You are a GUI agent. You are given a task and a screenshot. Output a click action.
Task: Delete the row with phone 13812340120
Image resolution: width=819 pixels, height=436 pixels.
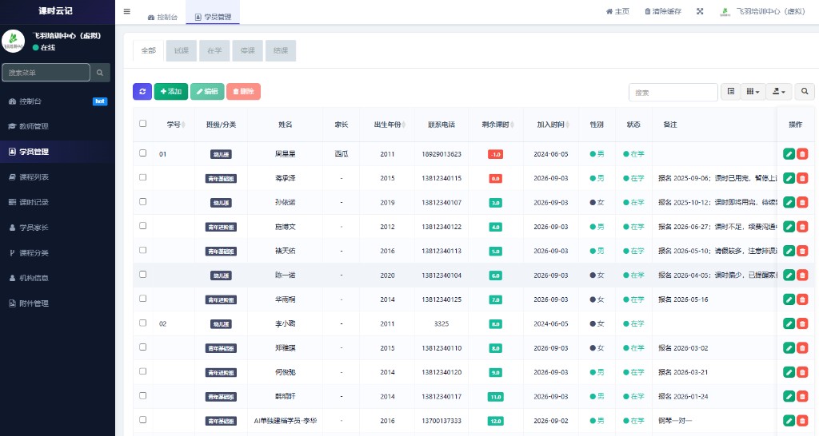802,372
